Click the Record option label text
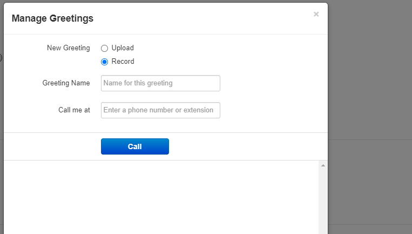Viewport: 412px width, 234px height. click(x=123, y=62)
